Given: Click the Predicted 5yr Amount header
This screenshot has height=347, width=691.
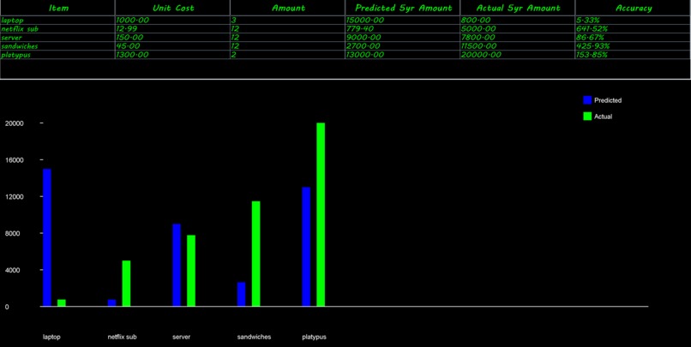Looking at the screenshot, I should pos(402,8).
